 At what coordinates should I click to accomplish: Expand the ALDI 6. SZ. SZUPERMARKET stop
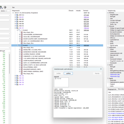tap(20, 63)
